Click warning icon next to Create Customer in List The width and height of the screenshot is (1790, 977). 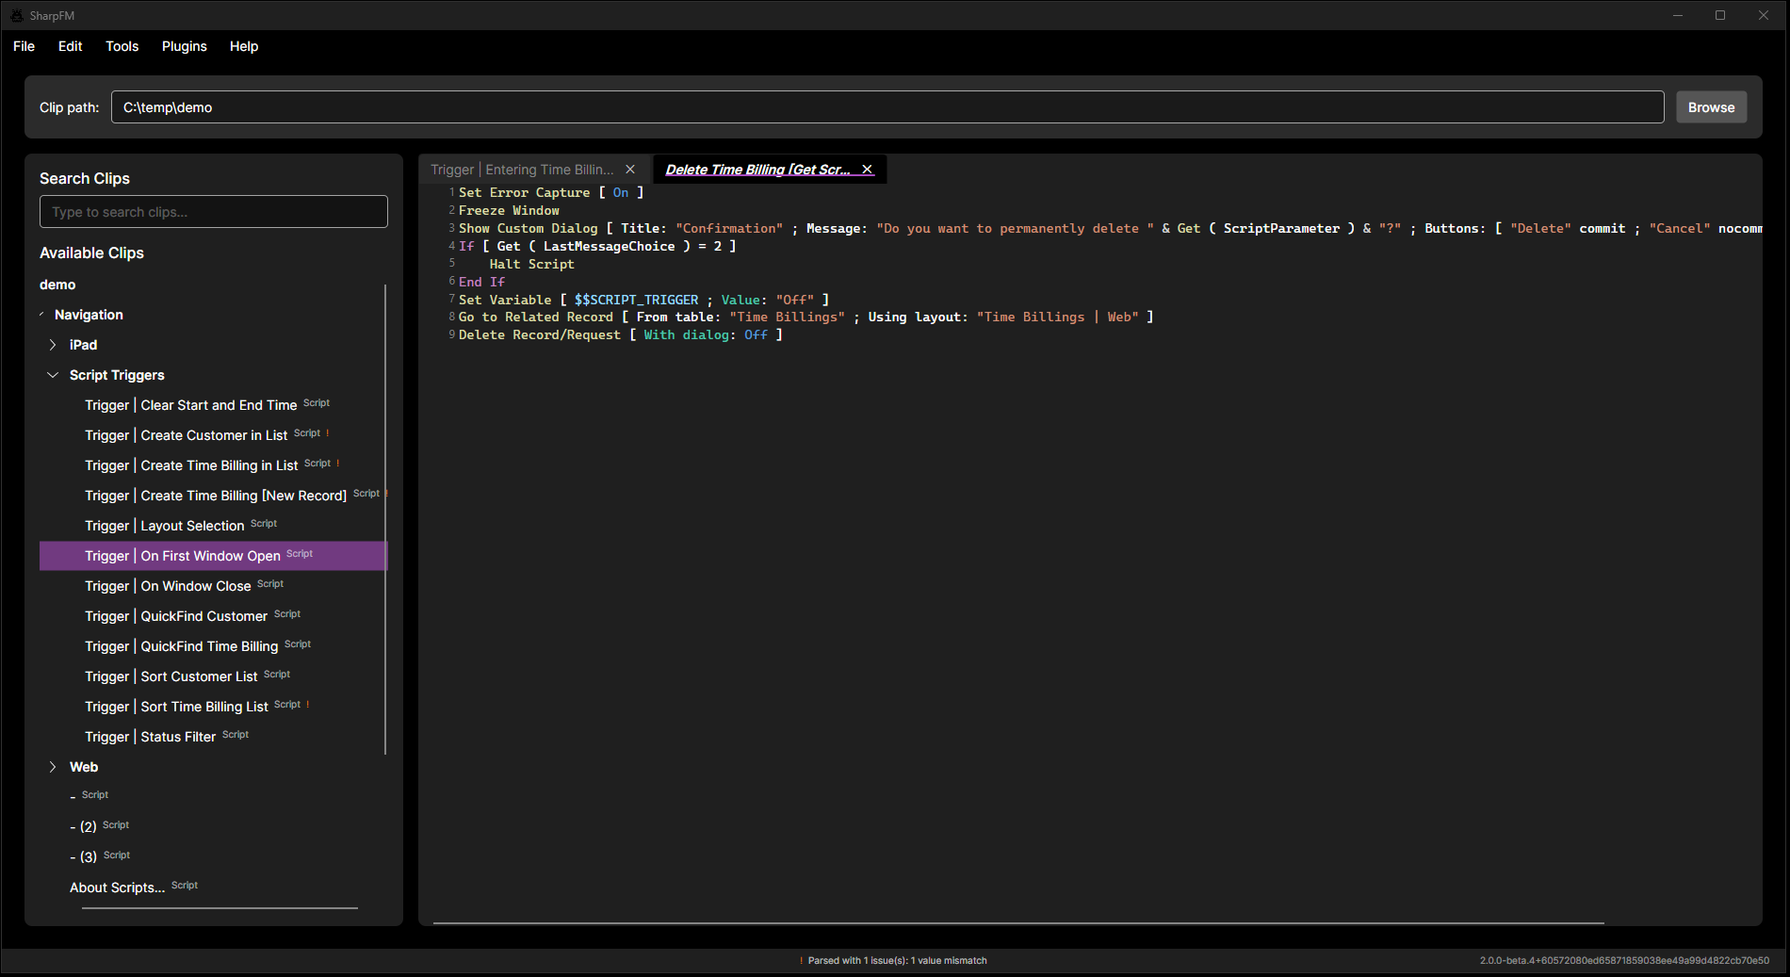click(328, 433)
